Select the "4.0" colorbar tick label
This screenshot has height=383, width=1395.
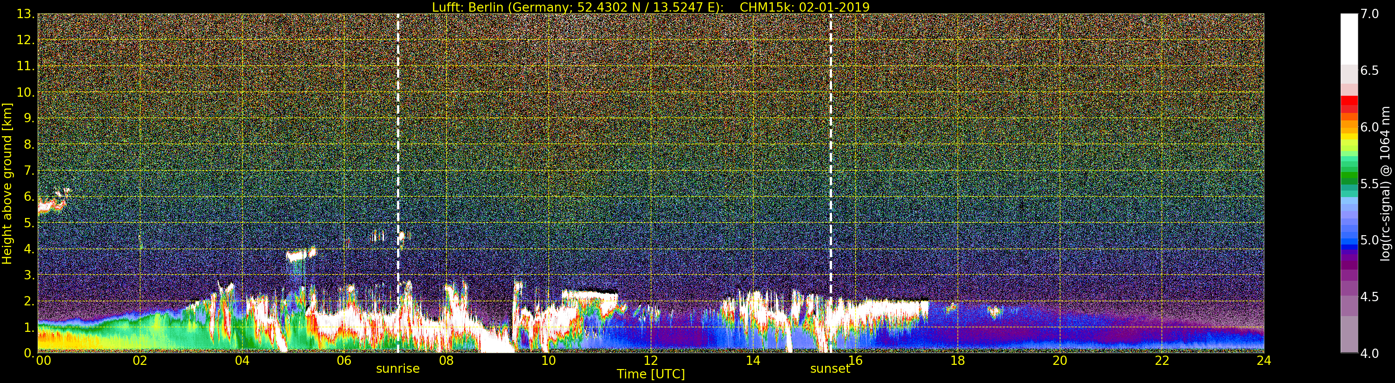click(1370, 353)
